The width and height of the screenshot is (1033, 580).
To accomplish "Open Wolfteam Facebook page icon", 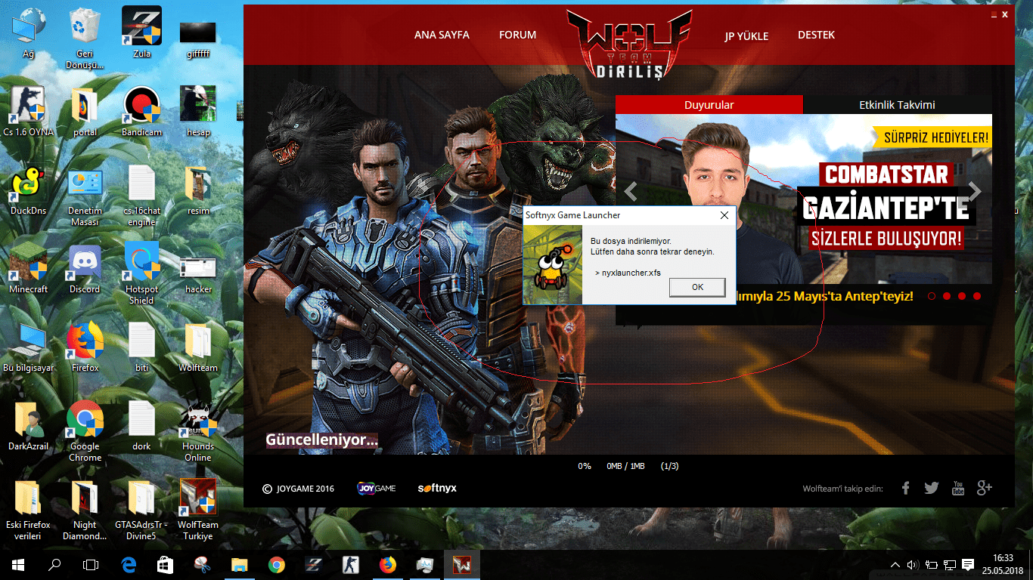I will click(905, 488).
